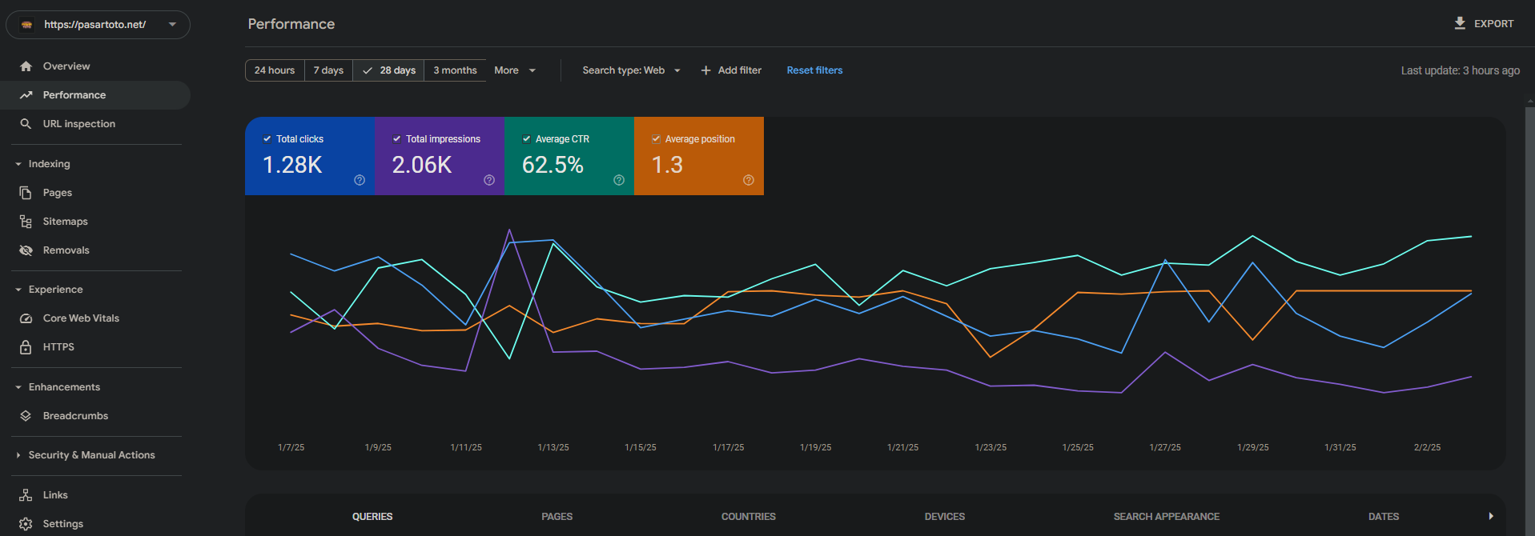
Task: Toggle the Average CTR checkbox
Action: click(526, 139)
